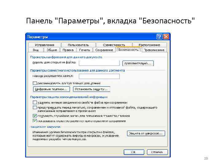The width and height of the screenshot is (221, 166).
Task: Select the Безопасность tab
Action: (x=128, y=50)
